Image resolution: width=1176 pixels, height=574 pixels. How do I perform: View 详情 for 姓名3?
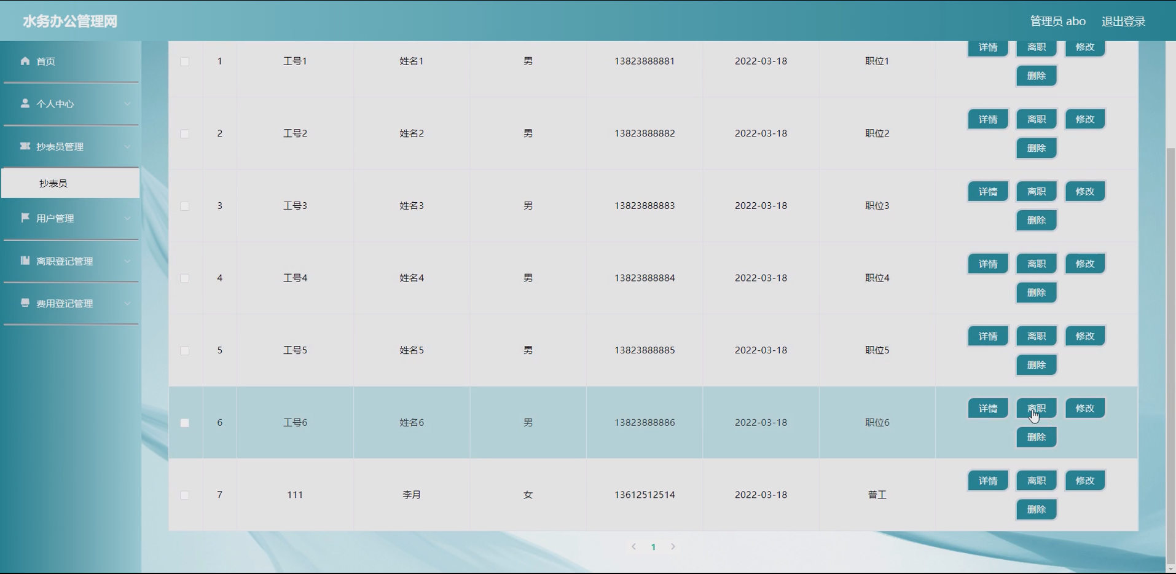tap(988, 192)
